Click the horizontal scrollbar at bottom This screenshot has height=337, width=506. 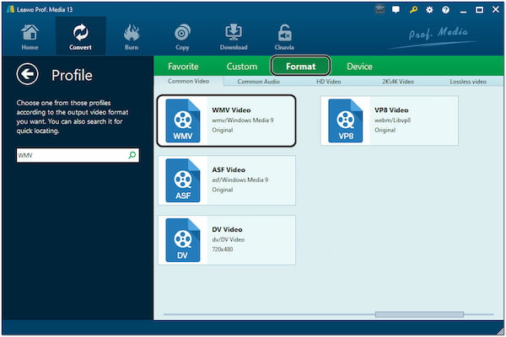coord(419,314)
